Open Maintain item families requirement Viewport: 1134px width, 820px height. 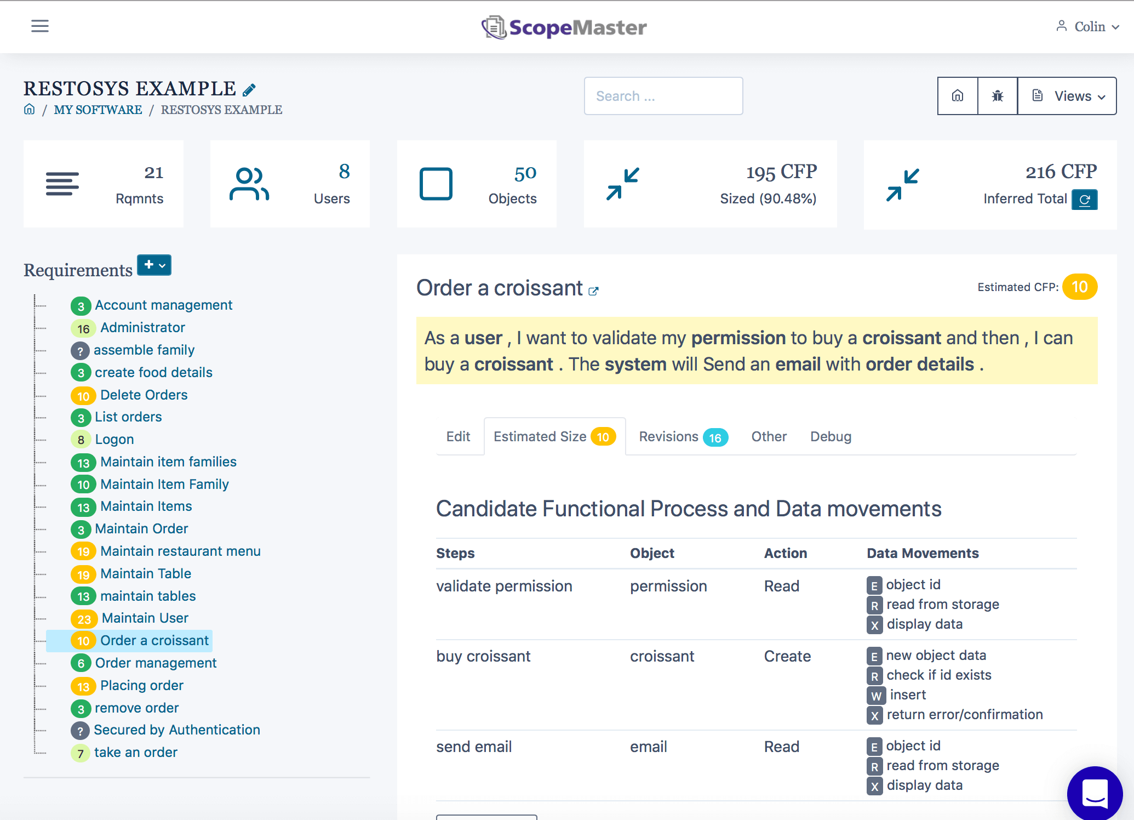click(x=169, y=462)
